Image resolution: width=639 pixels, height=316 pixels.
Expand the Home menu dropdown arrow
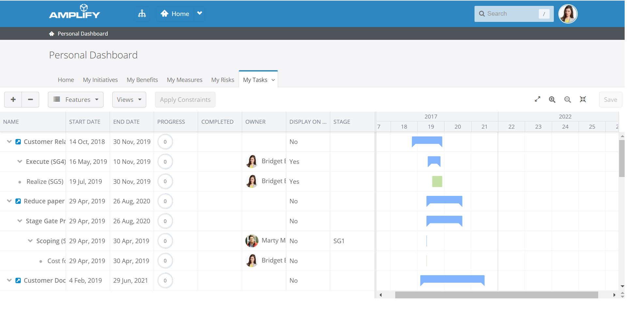(199, 13)
